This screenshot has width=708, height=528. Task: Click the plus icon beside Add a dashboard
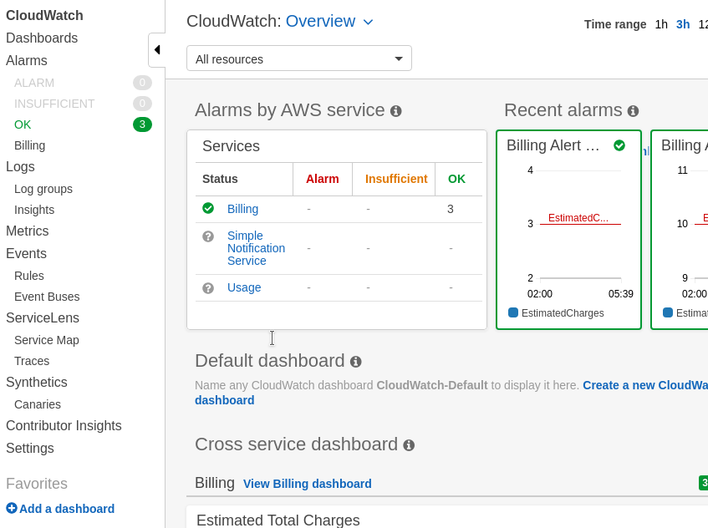pos(12,509)
